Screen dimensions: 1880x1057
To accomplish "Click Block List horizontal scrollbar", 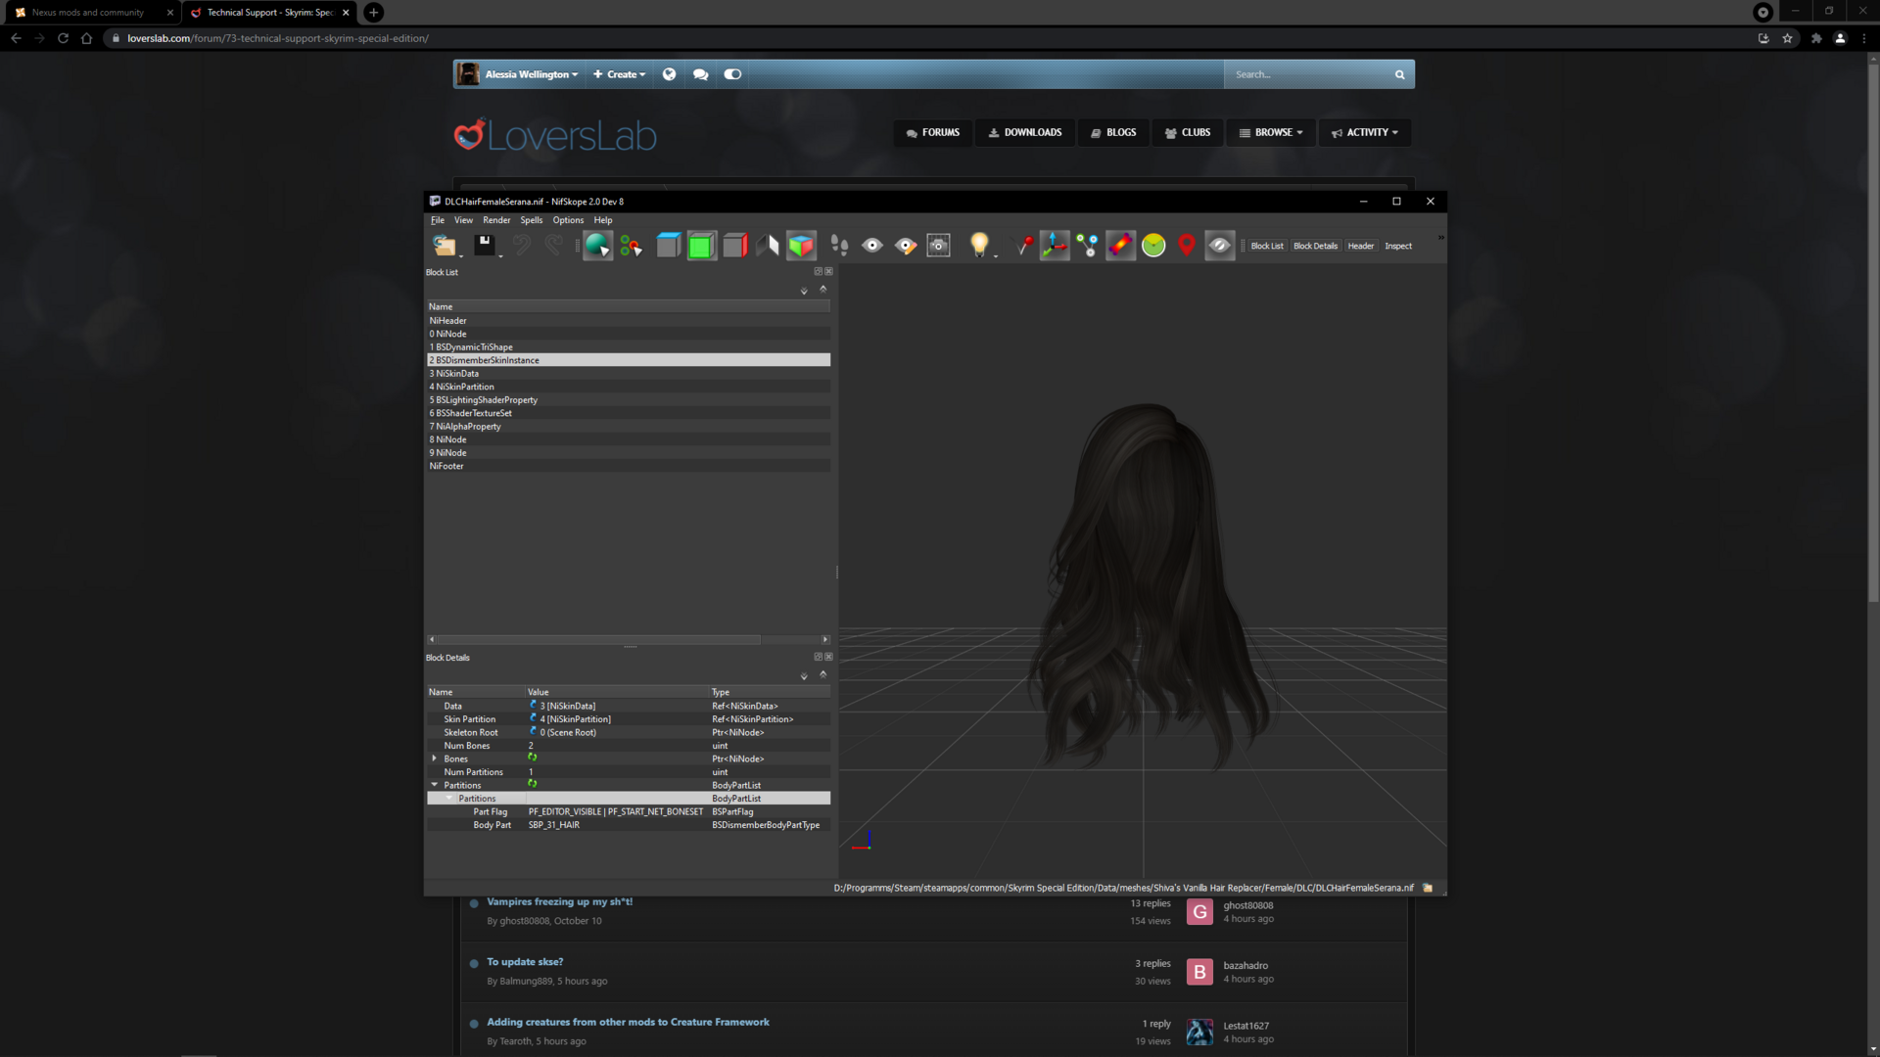I will pos(598,639).
